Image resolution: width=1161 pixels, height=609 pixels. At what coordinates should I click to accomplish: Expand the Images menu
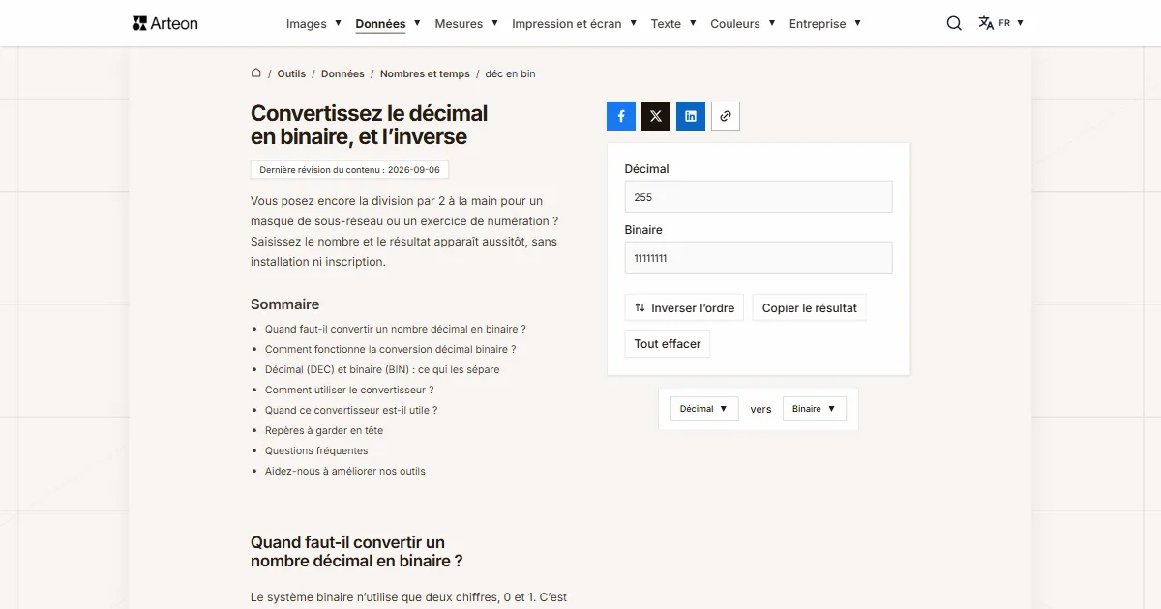click(x=314, y=23)
